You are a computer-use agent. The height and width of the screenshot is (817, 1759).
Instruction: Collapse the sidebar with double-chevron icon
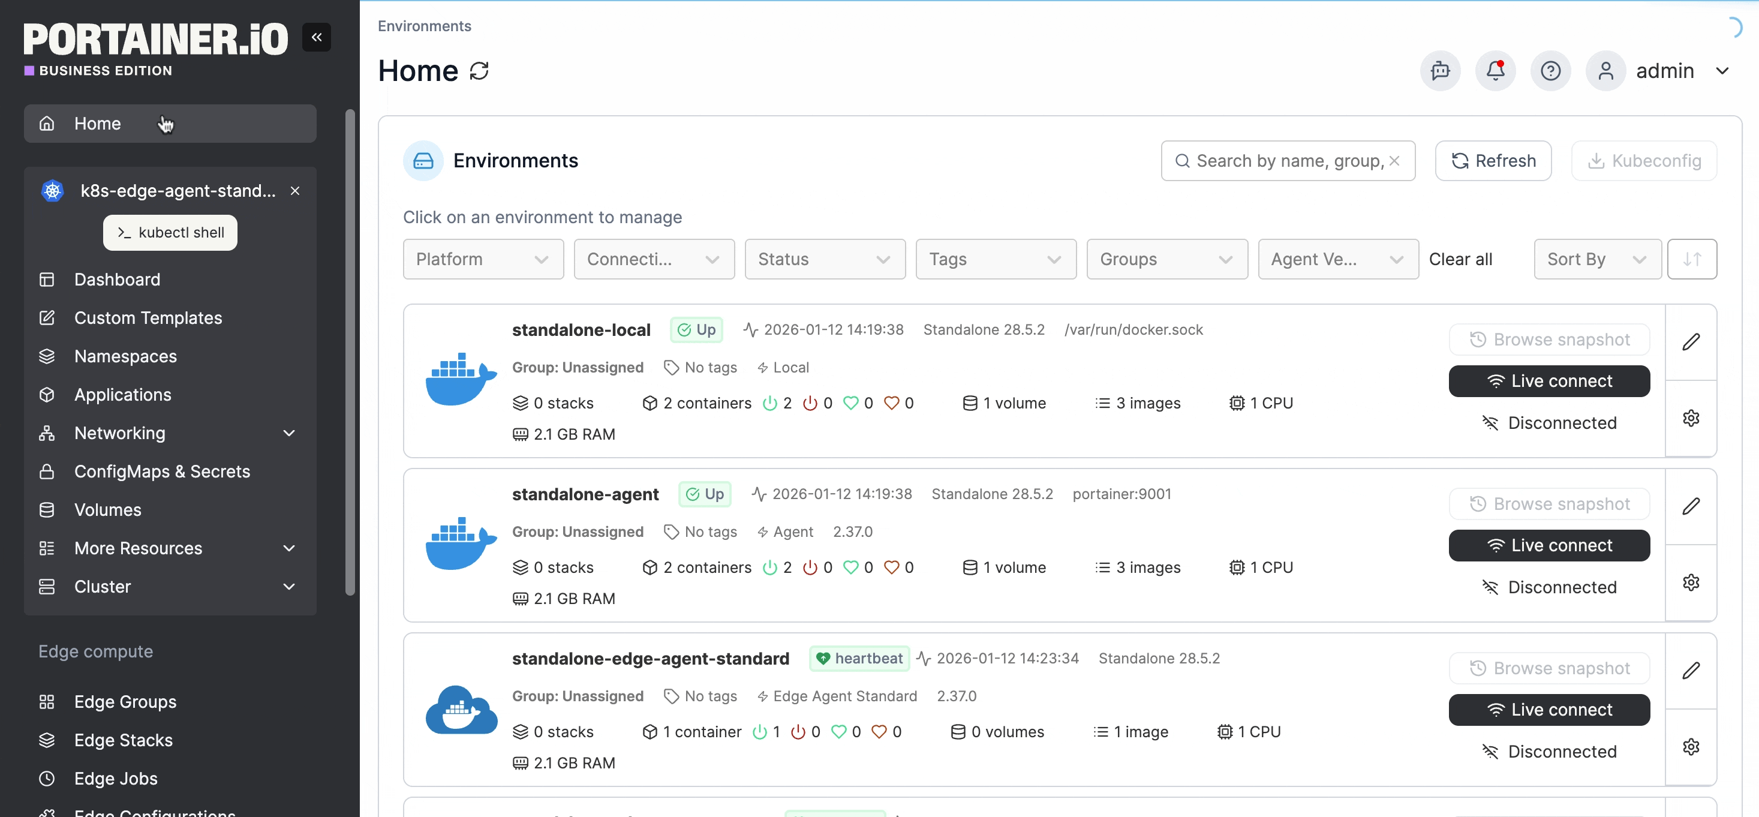coord(316,37)
